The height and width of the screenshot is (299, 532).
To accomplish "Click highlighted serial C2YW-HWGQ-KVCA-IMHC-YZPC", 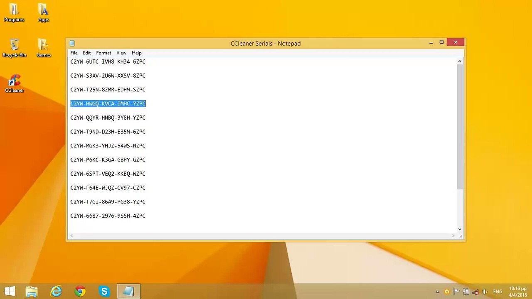I will 108,104.
